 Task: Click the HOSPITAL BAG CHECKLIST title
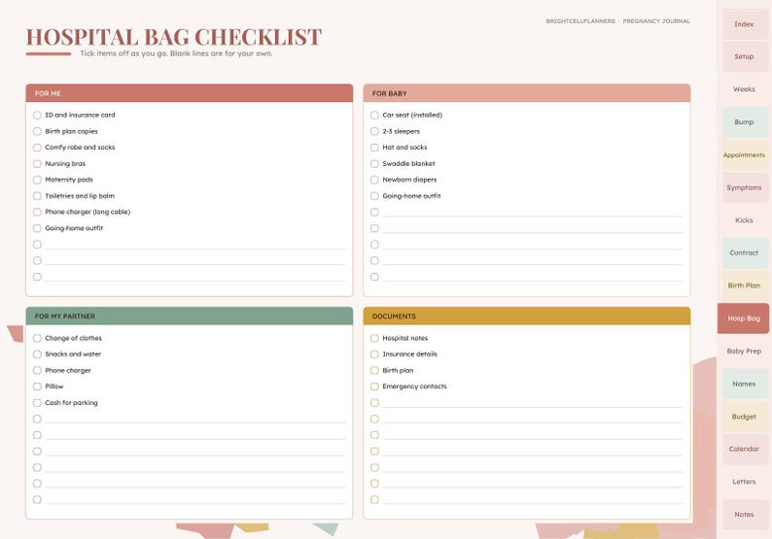point(174,37)
